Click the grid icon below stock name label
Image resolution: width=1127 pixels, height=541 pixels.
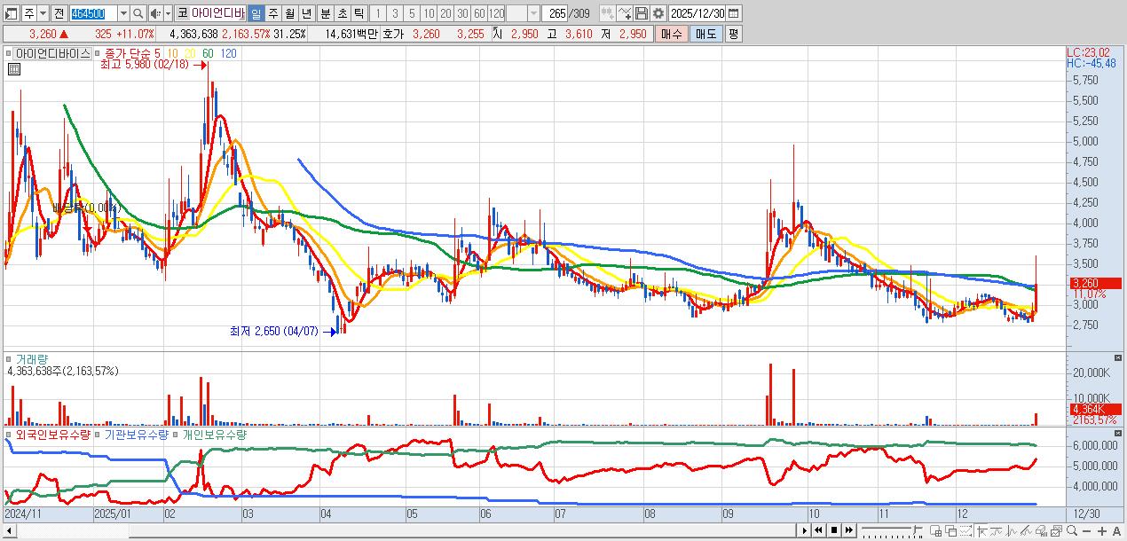(14, 70)
